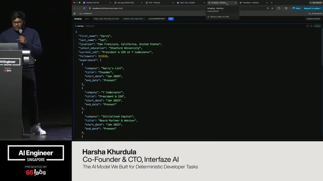Click the "Stanford University" education value
The image size is (323, 181).
(126, 48)
